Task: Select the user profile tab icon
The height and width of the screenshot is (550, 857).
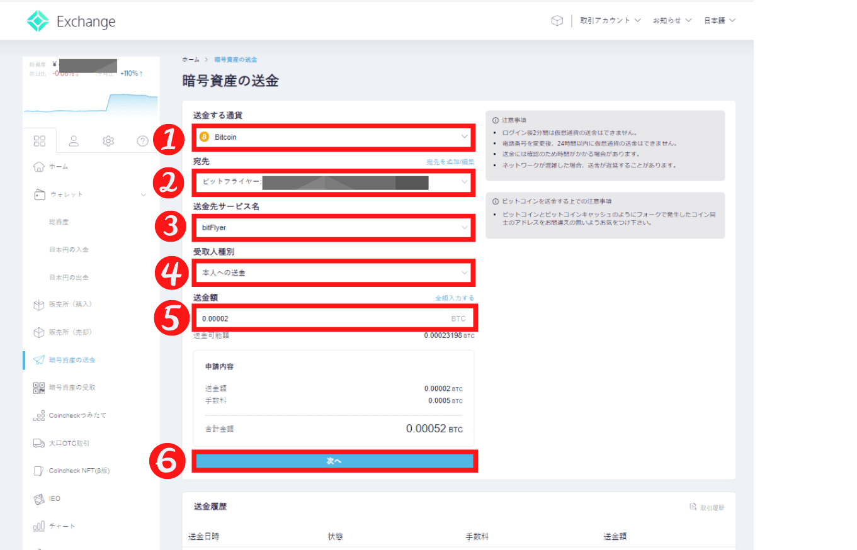Action: pos(74,140)
